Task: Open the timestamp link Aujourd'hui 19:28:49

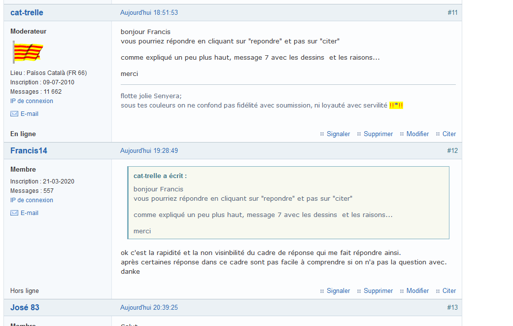Action: [x=149, y=150]
